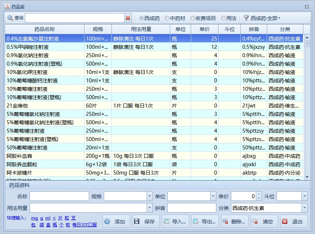
Task: Sort by the 分类 column header
Action: (285, 29)
